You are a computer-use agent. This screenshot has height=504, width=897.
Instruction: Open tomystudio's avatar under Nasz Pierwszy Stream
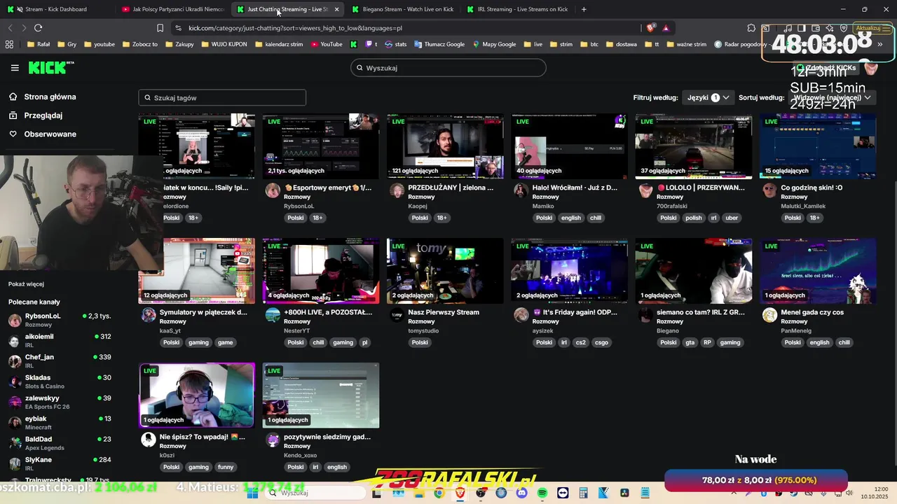pyautogui.click(x=397, y=315)
